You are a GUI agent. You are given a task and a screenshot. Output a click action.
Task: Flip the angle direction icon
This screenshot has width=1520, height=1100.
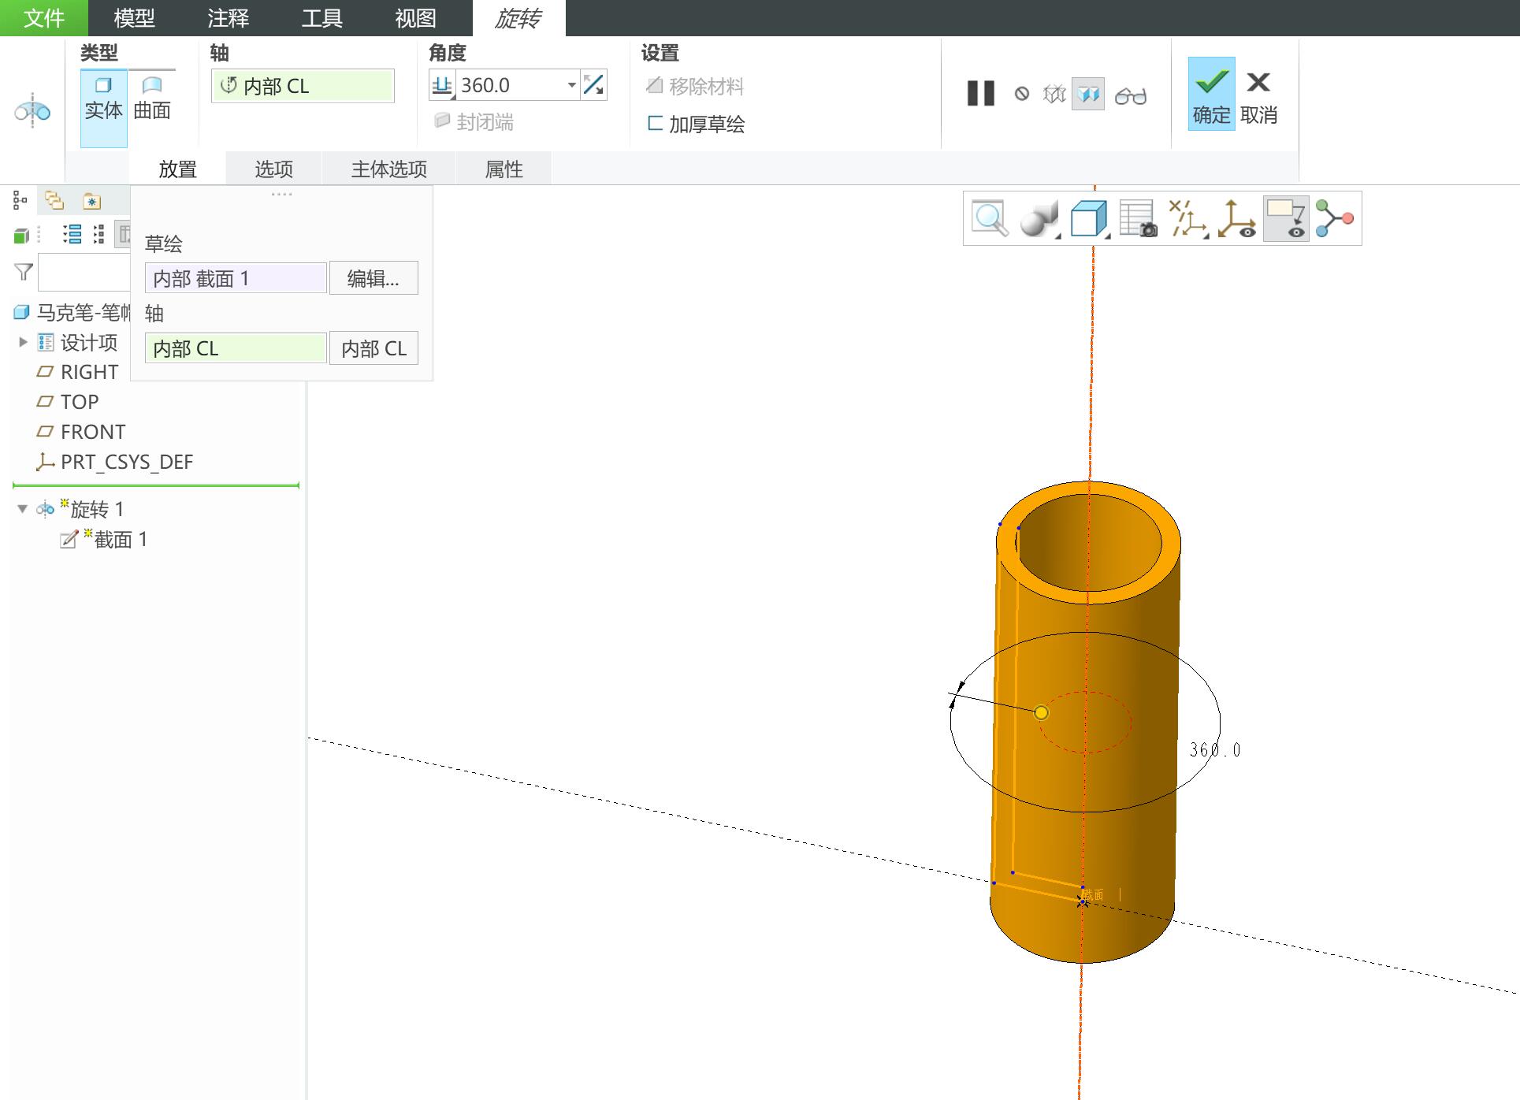click(594, 85)
